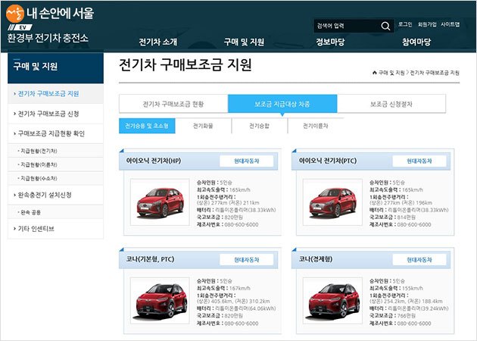Switch to 보조금 지급대상 차종 tab
477x341 pixels.
[x=282, y=104]
